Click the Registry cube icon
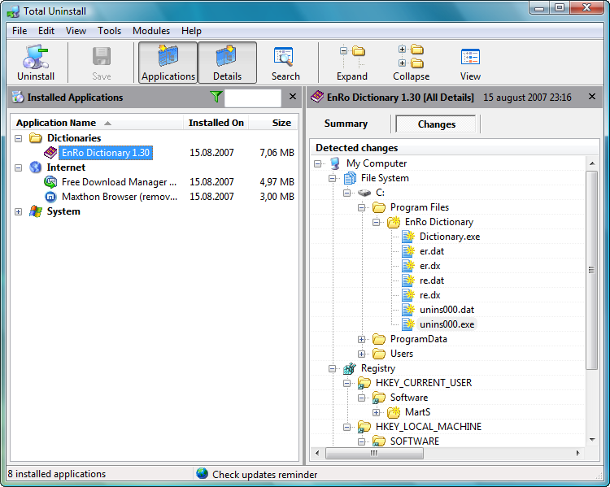Viewport: 610px width, 487px height. click(x=350, y=368)
